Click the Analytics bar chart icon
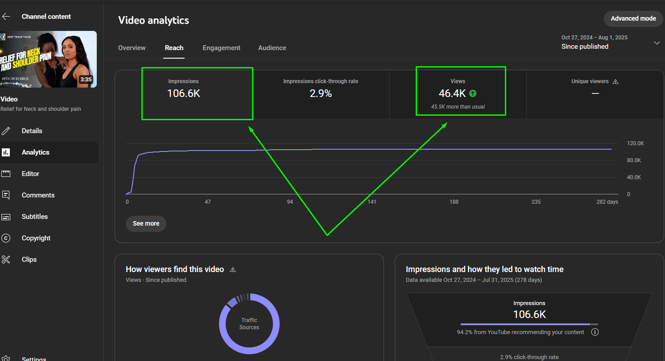 6,152
